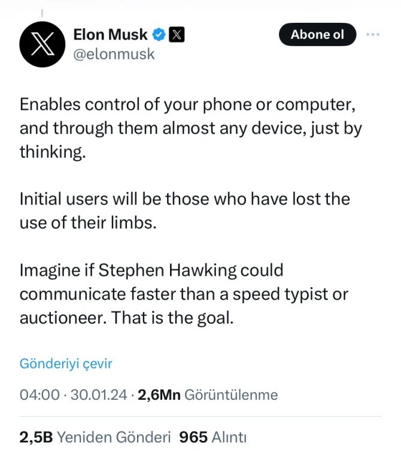
Task: Open the Elon Musk display name
Action: [110, 35]
